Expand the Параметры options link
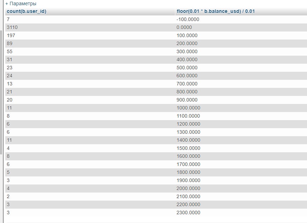This screenshot has height=223, width=307. [x=21, y=4]
